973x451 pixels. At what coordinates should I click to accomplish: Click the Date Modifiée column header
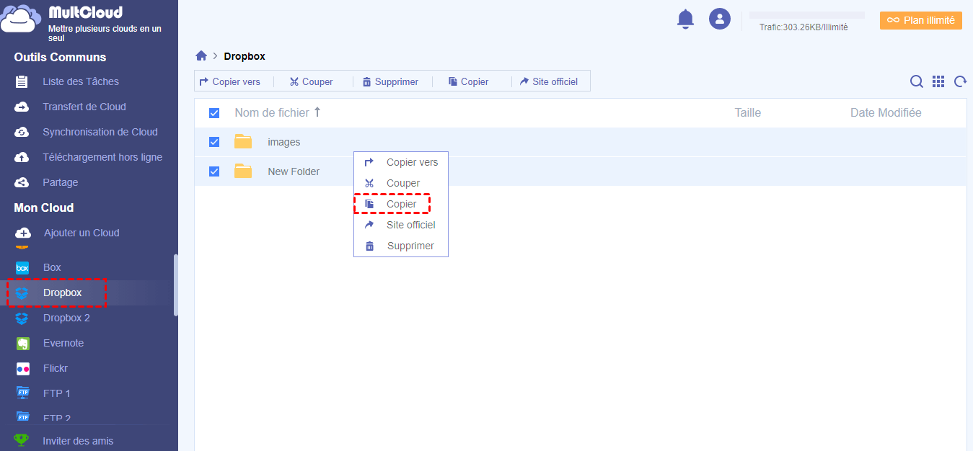click(x=886, y=112)
